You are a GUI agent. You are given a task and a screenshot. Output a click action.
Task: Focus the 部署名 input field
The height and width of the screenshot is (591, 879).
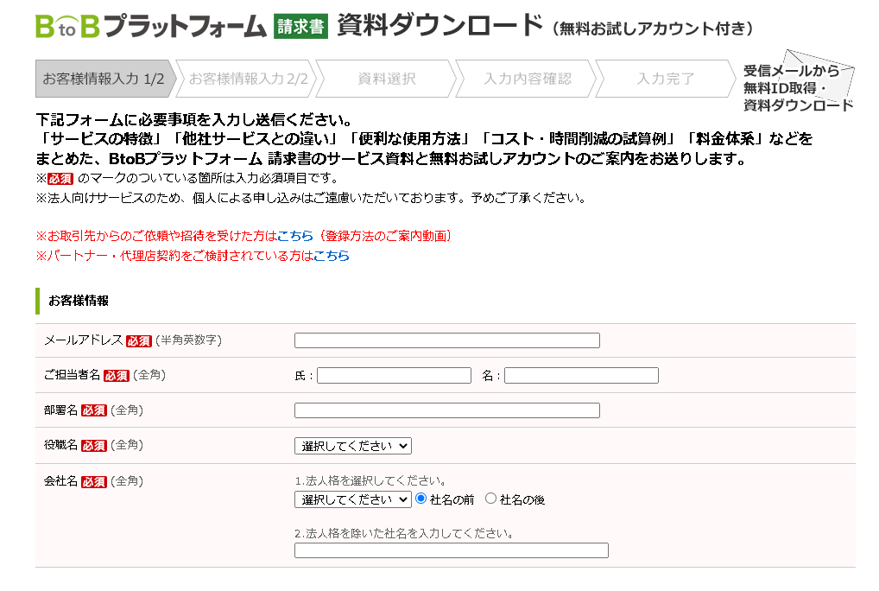point(446,410)
